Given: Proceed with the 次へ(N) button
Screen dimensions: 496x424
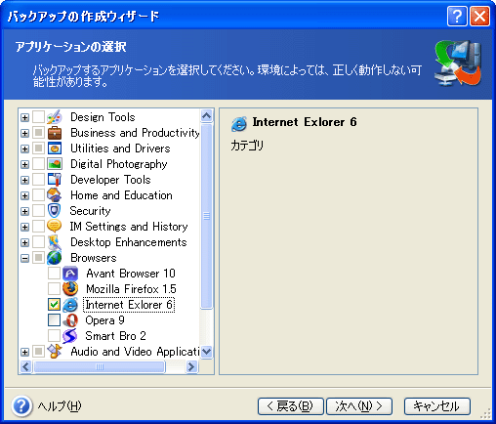Looking at the screenshot, I should tap(359, 406).
